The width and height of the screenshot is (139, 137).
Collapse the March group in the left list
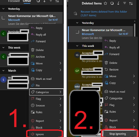[x=3, y=71]
